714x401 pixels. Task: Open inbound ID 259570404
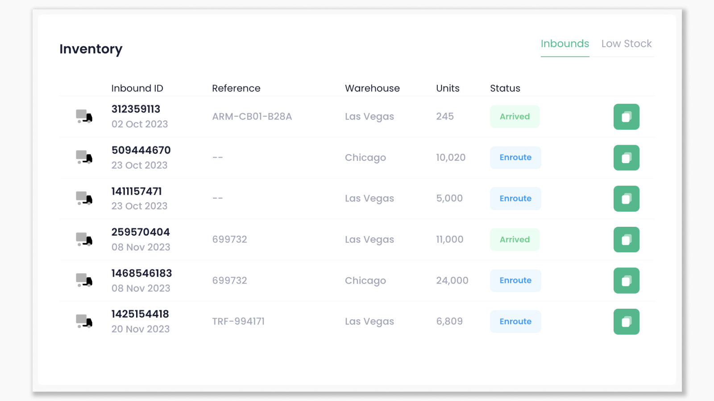point(141,233)
